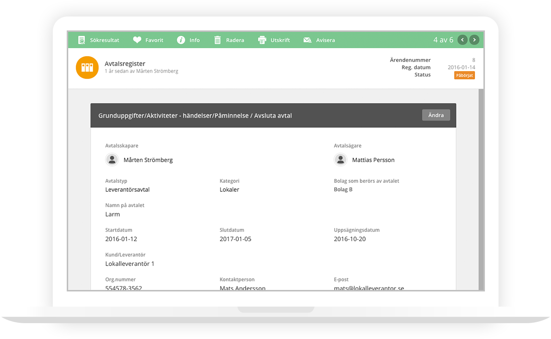Go to the next record arrow
Screen dimensions: 551x339
click(474, 40)
